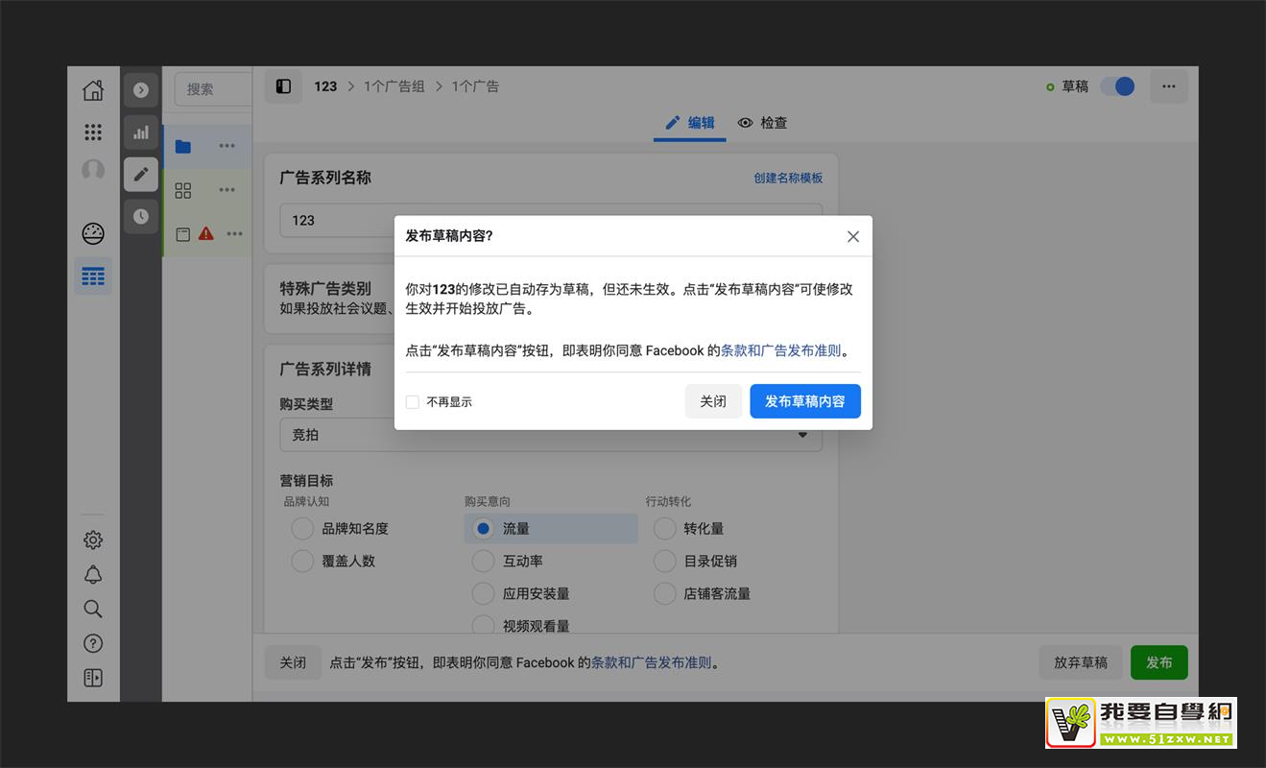Click the Home icon in left sidebar
The width and height of the screenshot is (1266, 768).
(93, 90)
